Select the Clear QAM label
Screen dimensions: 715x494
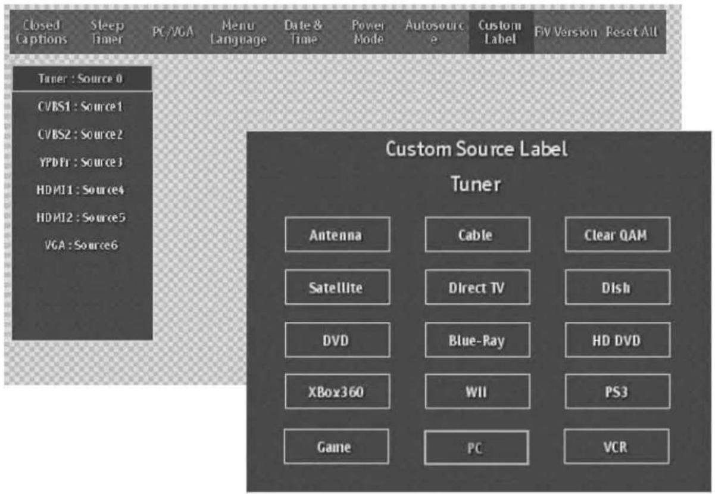[x=617, y=234]
